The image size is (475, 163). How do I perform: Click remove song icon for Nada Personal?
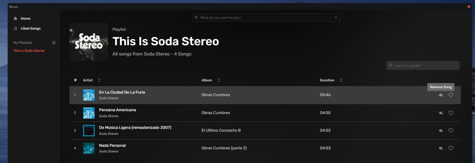(x=441, y=148)
